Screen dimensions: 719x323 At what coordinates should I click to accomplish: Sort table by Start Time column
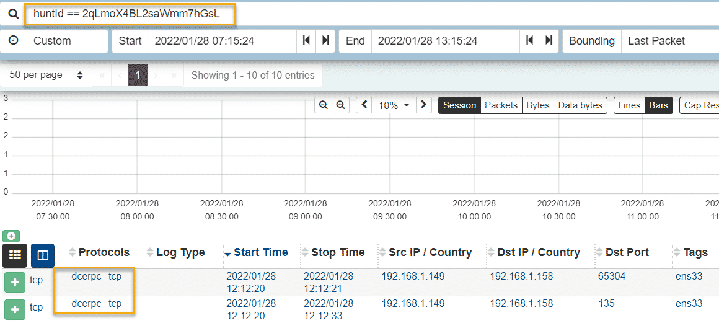(260, 252)
